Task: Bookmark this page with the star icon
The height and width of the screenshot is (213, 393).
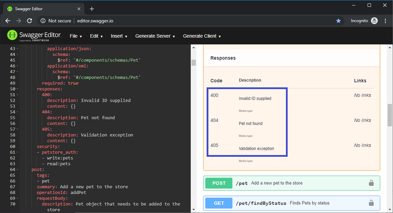Action: pyautogui.click(x=338, y=21)
